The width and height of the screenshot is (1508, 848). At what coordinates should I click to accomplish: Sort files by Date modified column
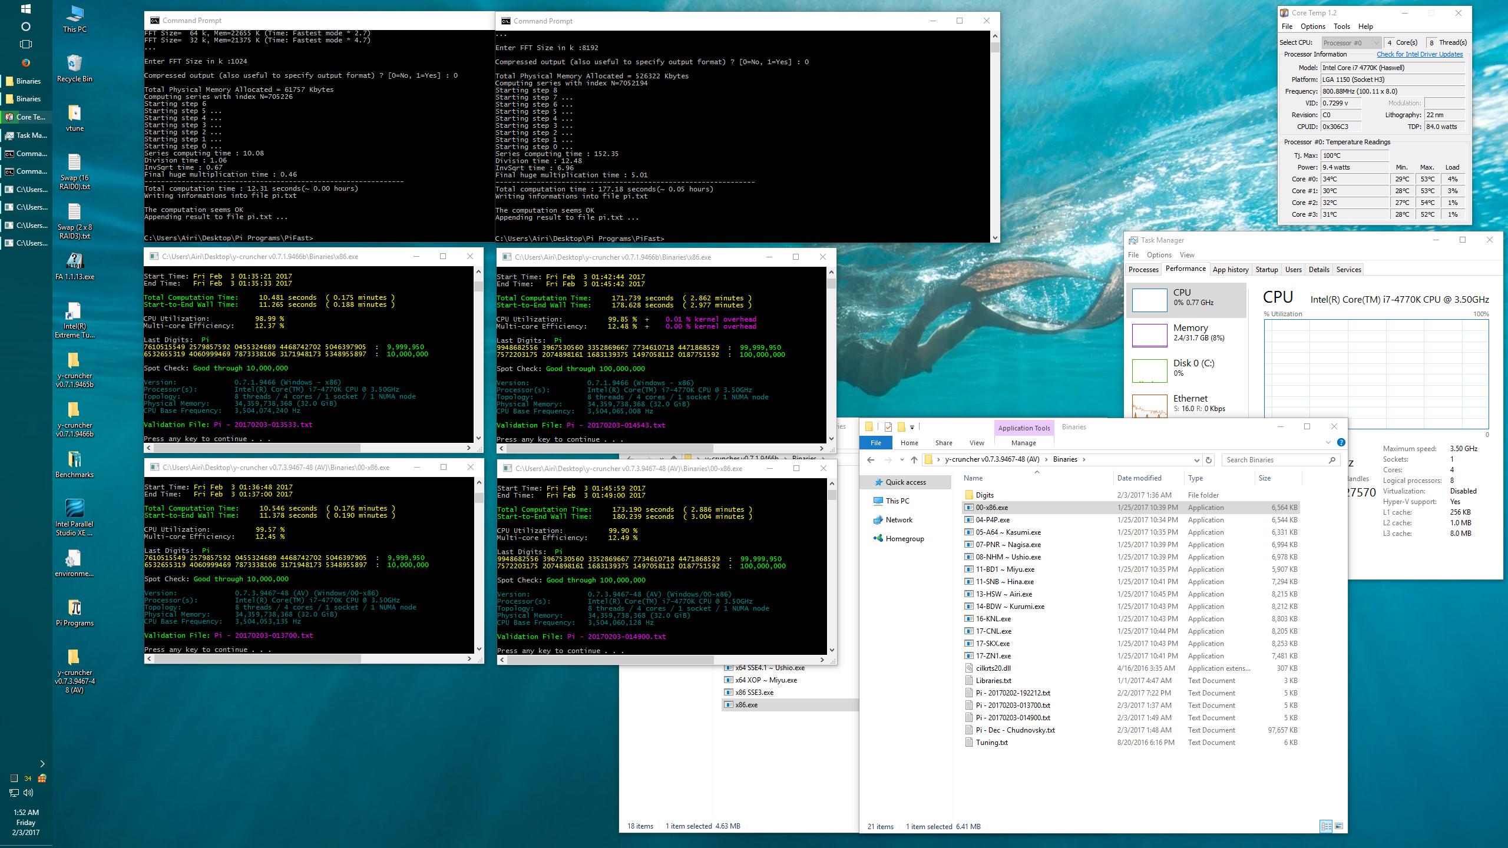1149,478
